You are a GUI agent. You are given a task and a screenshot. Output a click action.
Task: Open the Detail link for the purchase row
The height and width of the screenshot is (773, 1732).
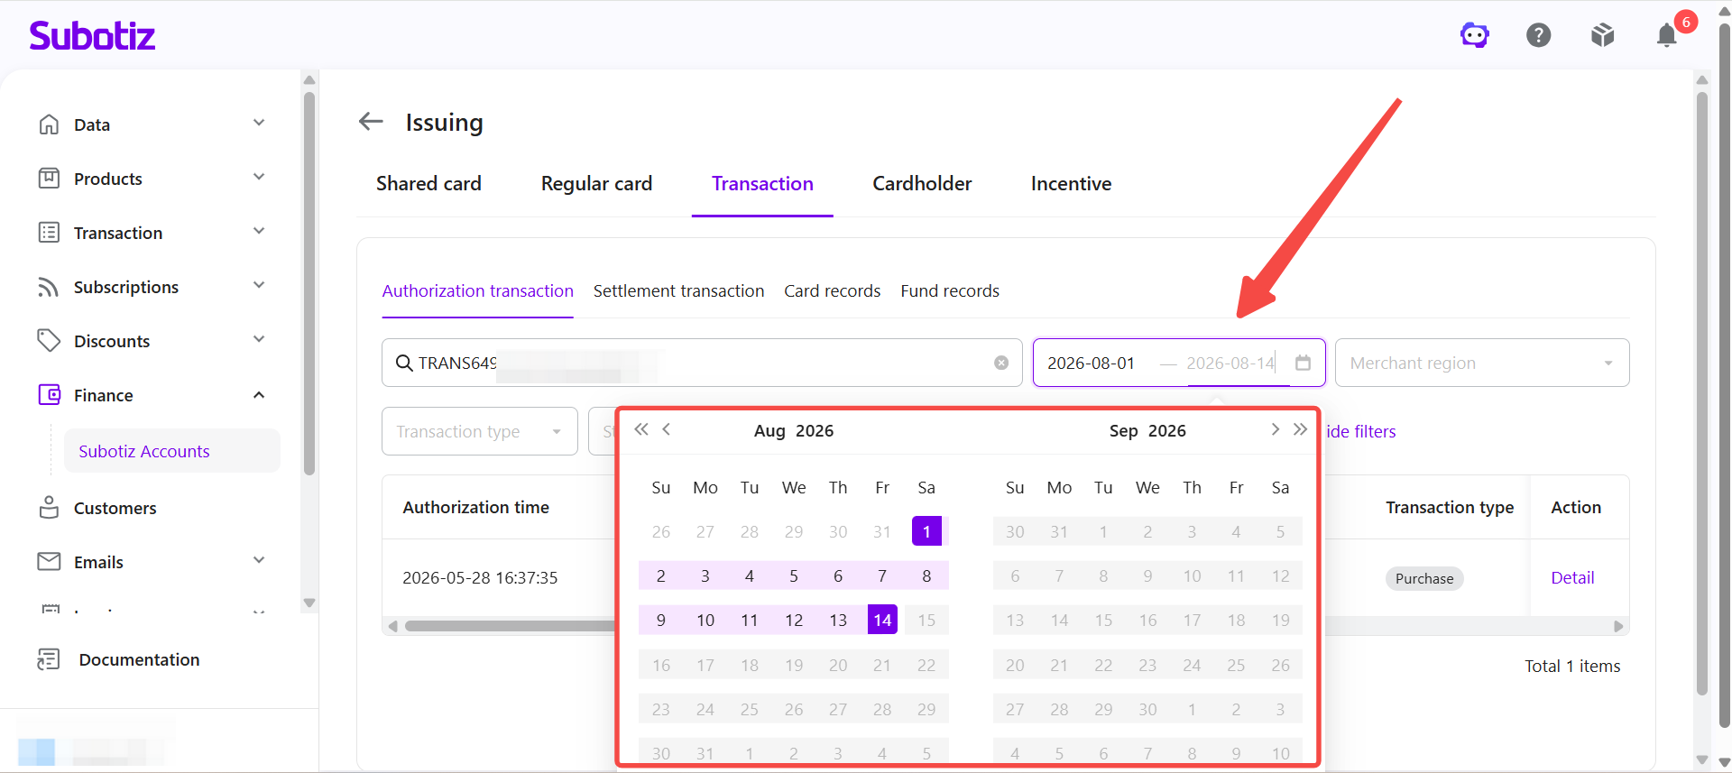coord(1572,577)
